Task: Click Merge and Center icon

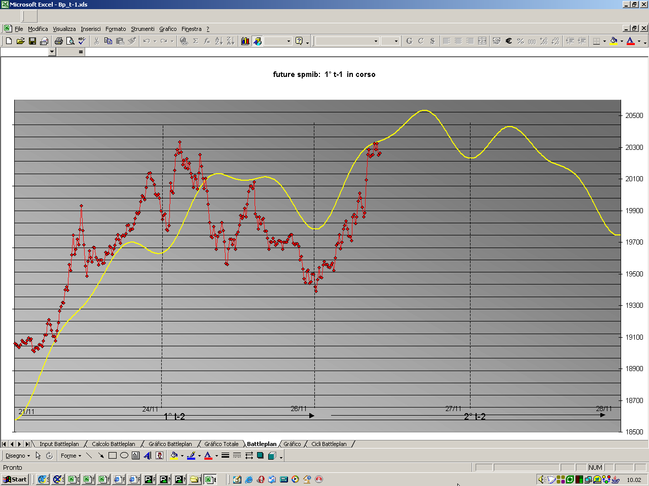Action: tap(482, 41)
